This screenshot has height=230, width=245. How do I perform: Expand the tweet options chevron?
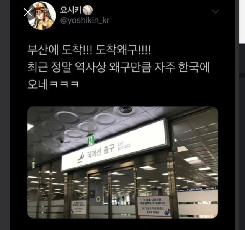tap(216, 12)
